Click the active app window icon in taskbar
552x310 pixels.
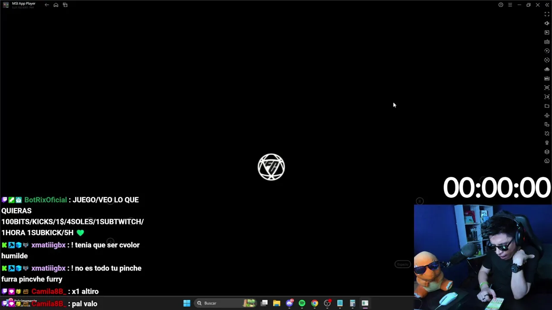pos(365,303)
